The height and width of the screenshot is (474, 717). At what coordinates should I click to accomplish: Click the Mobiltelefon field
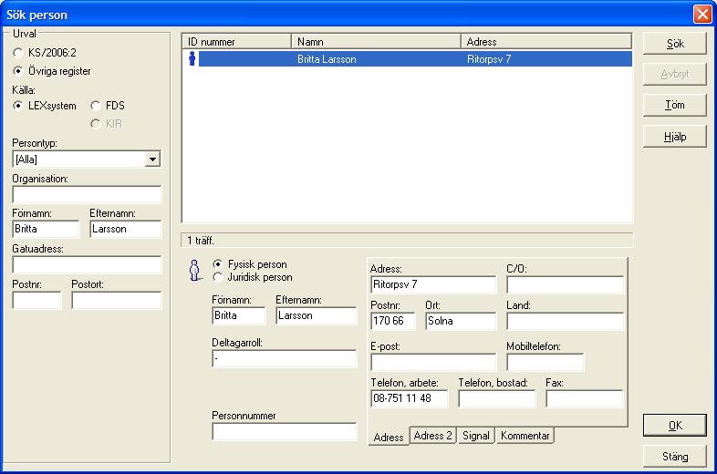click(x=546, y=362)
